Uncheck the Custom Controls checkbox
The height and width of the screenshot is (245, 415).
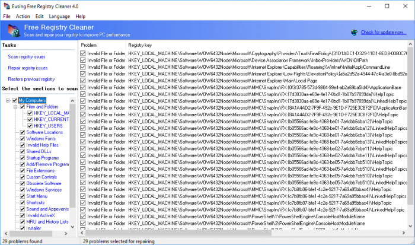23,177
